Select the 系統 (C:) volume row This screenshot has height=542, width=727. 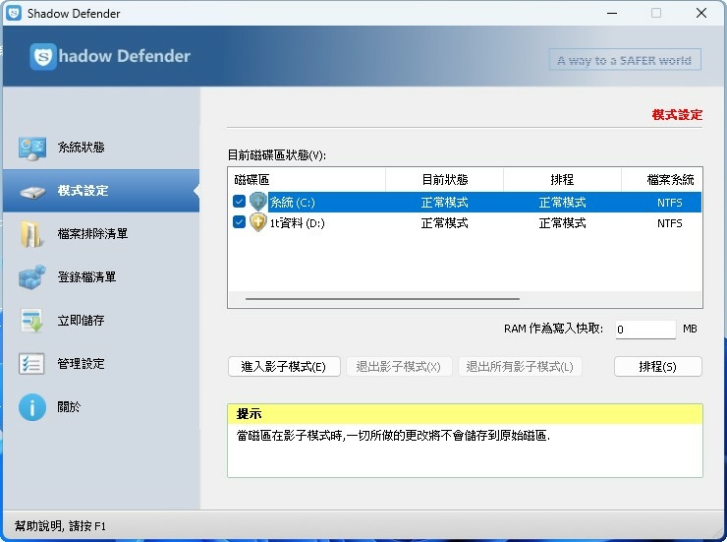coord(465,203)
